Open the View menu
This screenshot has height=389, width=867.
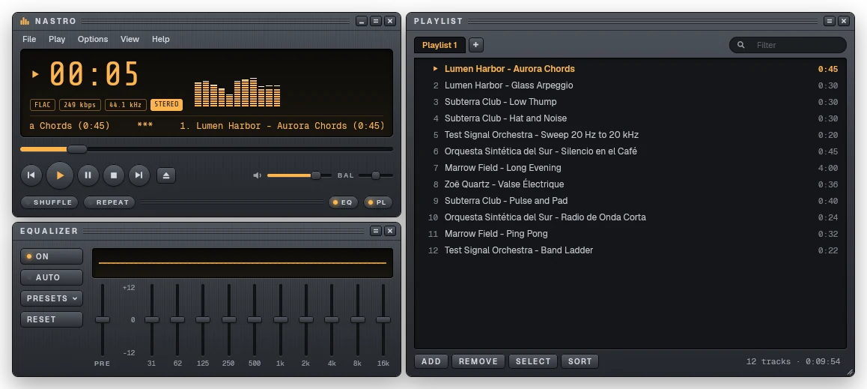coord(130,39)
